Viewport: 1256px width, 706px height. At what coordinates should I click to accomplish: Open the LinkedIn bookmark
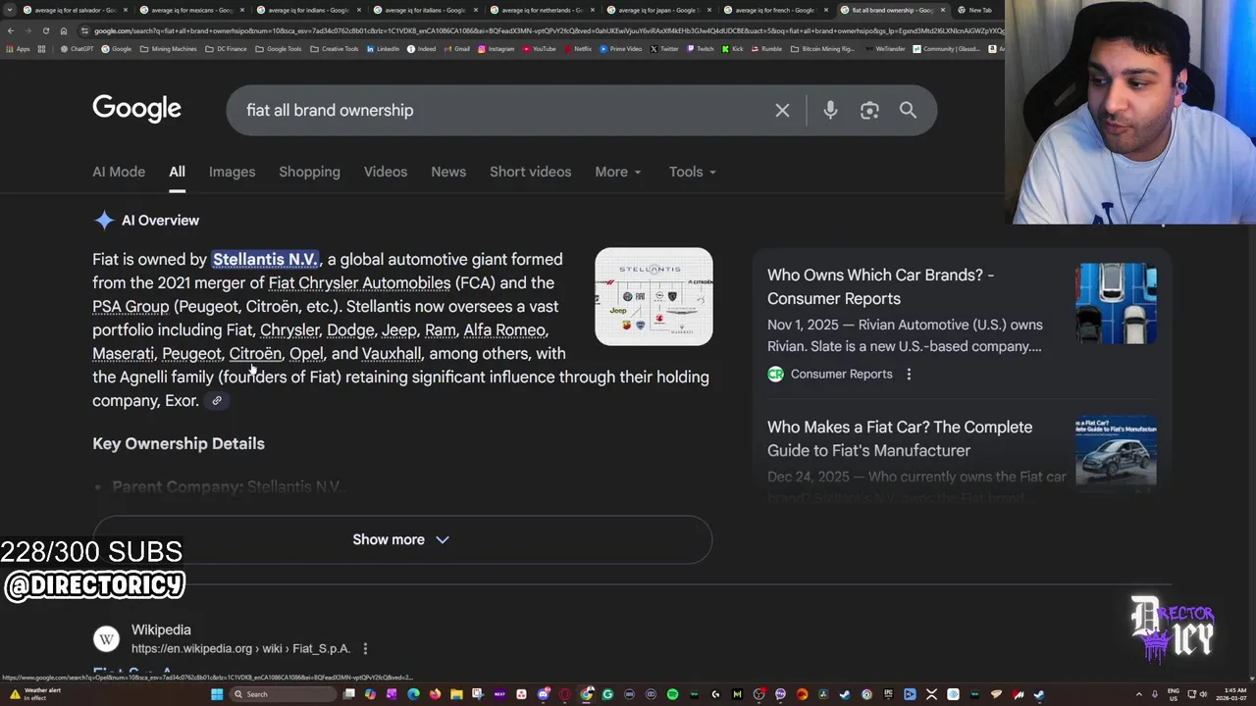[383, 49]
